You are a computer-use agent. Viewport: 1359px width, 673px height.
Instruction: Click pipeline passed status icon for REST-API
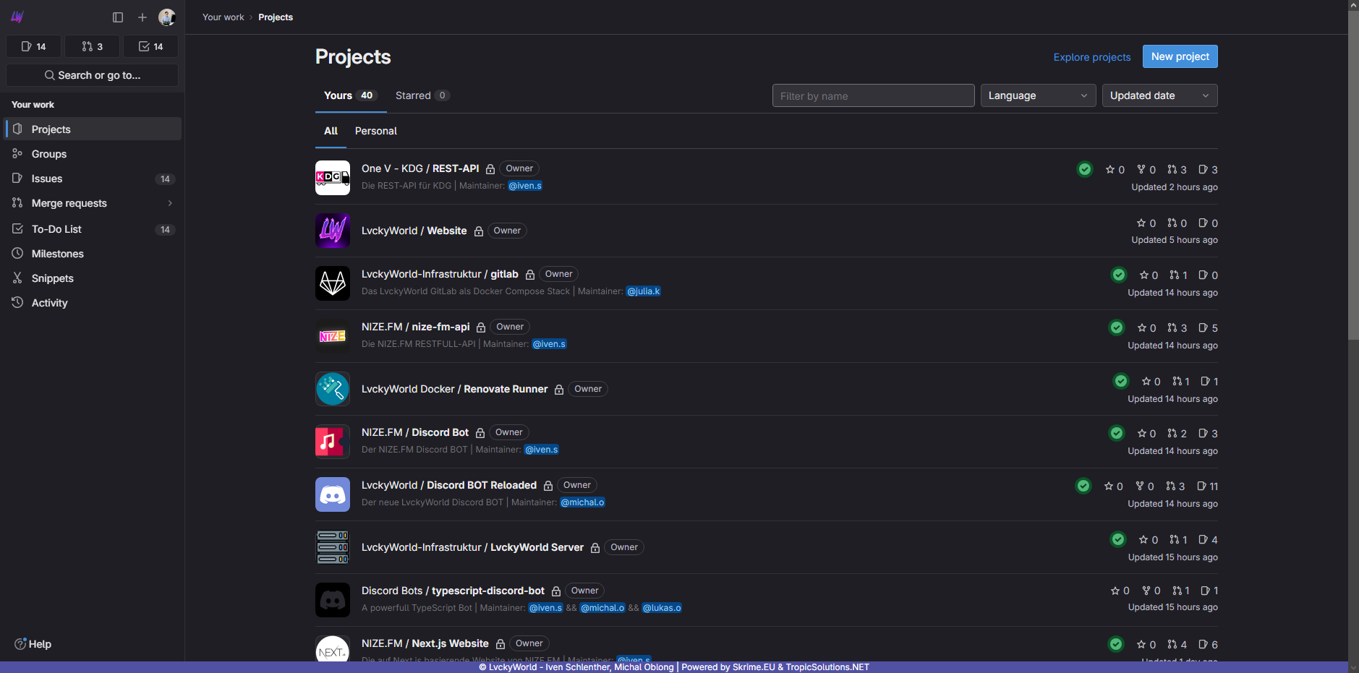tap(1085, 169)
